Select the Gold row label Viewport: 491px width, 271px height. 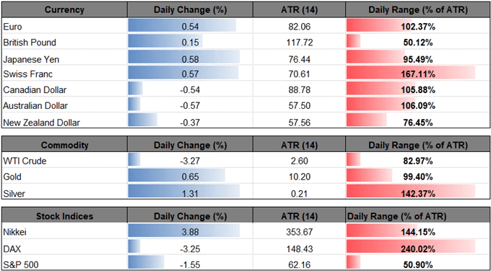[x=12, y=177]
